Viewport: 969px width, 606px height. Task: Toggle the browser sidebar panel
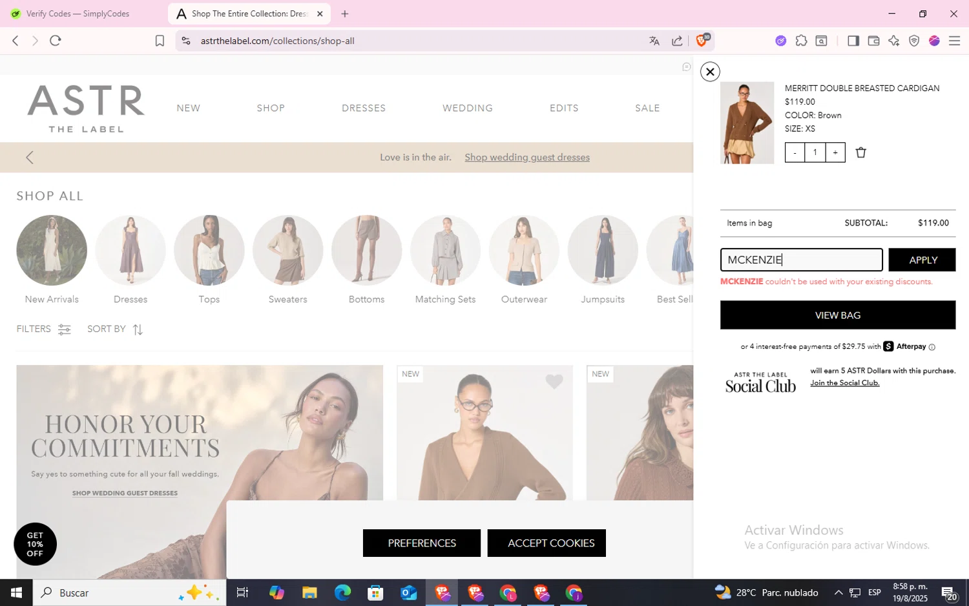[x=853, y=41]
